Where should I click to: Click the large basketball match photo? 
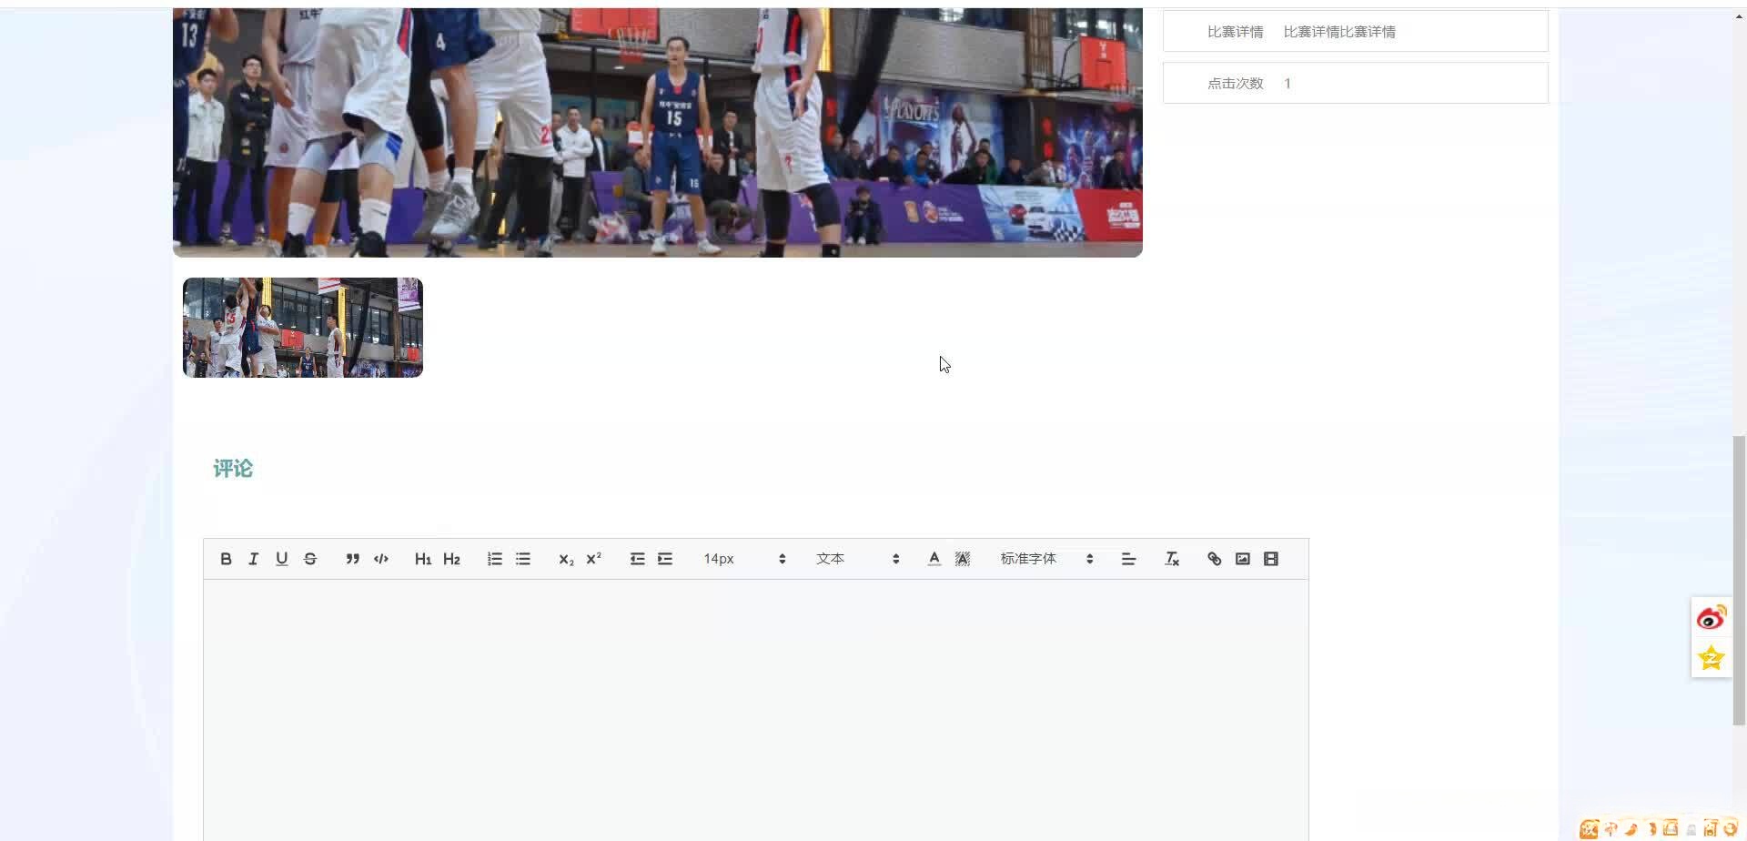658,133
